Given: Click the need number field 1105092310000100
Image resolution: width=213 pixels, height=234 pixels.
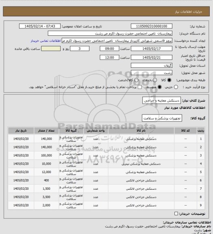Looking at the screenshot, I should tap(152, 26).
